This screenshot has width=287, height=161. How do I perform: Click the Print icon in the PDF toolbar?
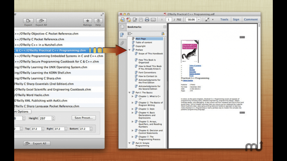(x=147, y=19)
